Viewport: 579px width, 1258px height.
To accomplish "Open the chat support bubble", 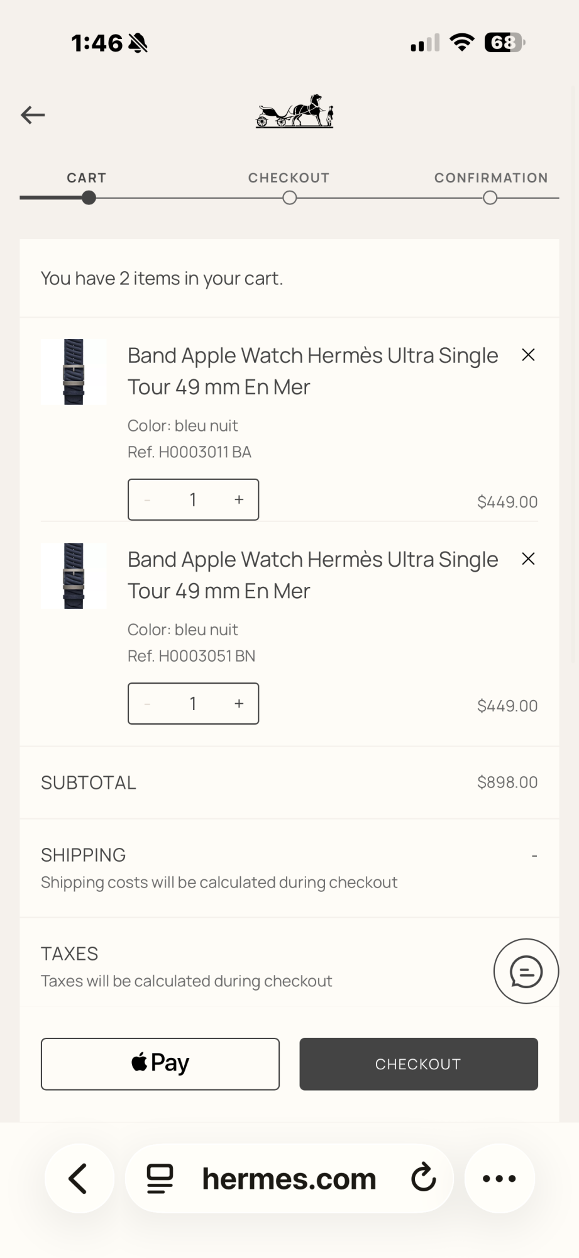I will point(526,971).
